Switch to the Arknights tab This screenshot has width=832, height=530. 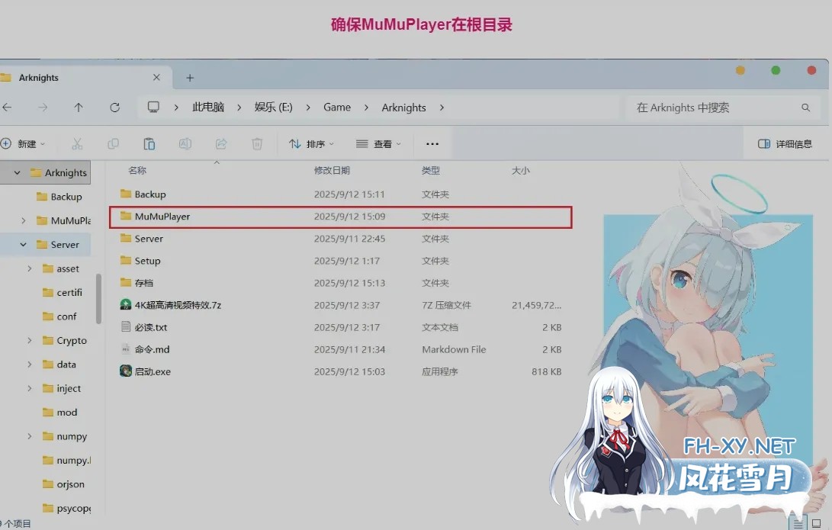[38, 77]
